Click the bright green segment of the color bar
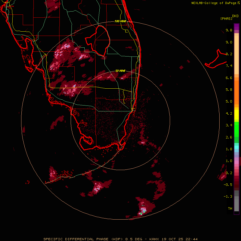 236,129
